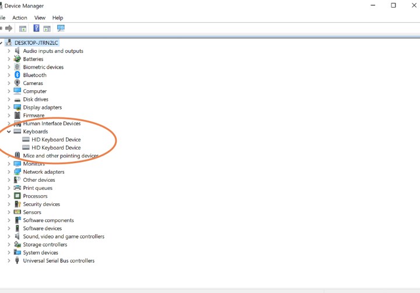Click the Batteries category icon
This screenshot has width=420, height=293.
[x=17, y=59]
